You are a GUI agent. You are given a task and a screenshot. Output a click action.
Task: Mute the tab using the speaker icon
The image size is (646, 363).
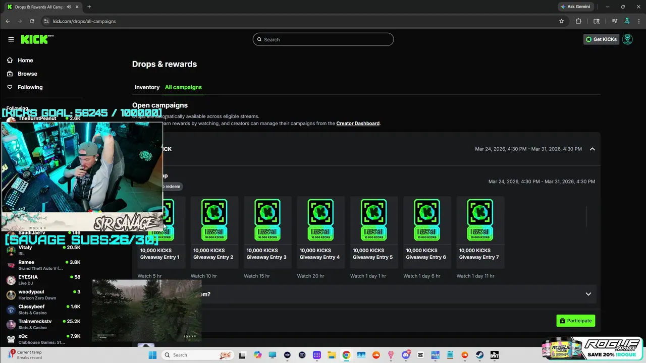(x=69, y=7)
